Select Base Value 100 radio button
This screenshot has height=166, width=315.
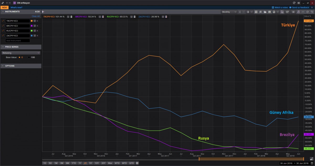click(29, 57)
